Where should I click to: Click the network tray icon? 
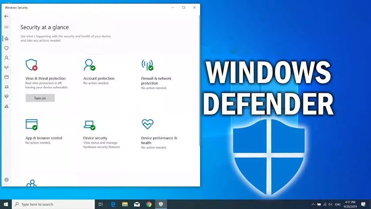325,204
